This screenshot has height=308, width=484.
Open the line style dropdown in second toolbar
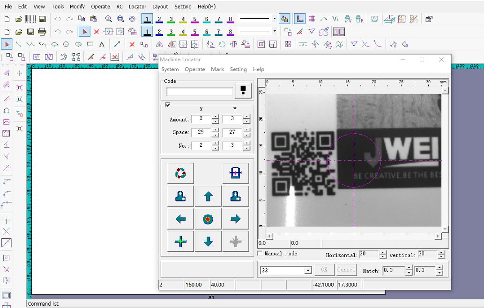[x=275, y=31]
